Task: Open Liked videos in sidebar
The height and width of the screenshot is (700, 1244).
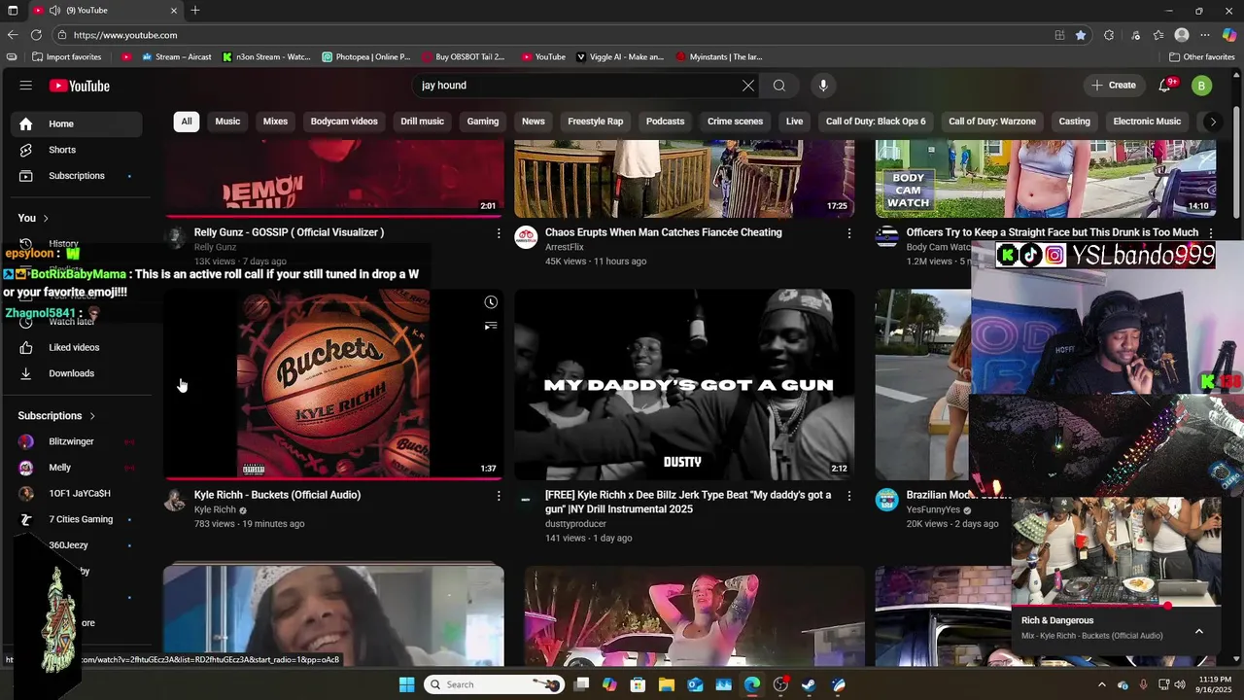Action: click(76, 347)
